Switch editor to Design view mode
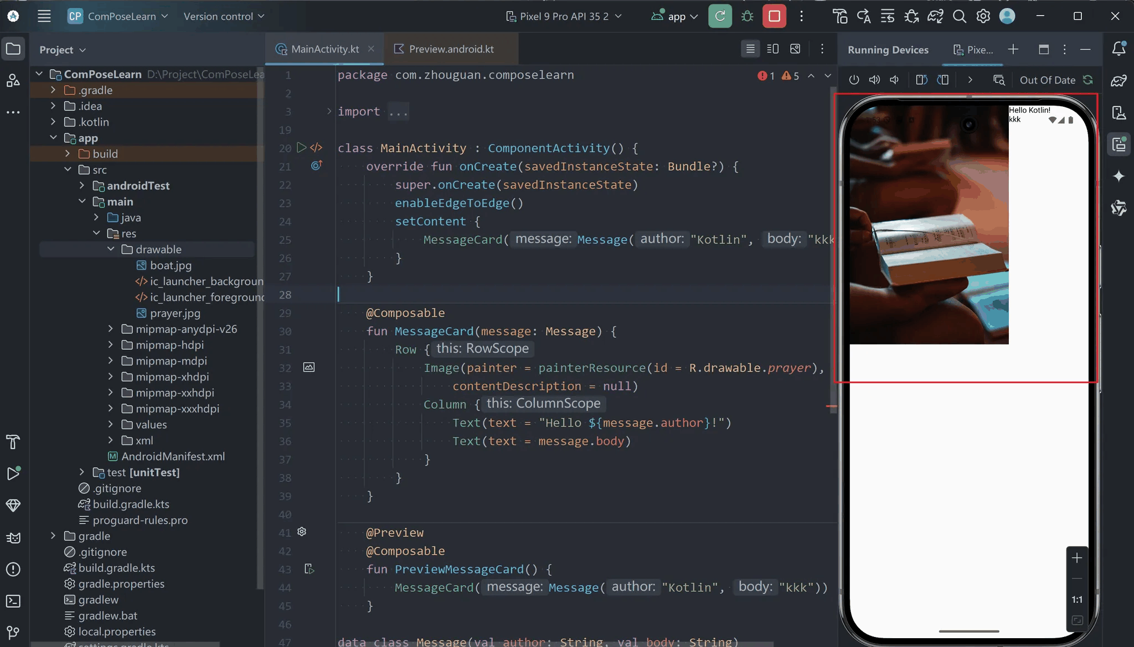1134x647 pixels. click(x=795, y=49)
